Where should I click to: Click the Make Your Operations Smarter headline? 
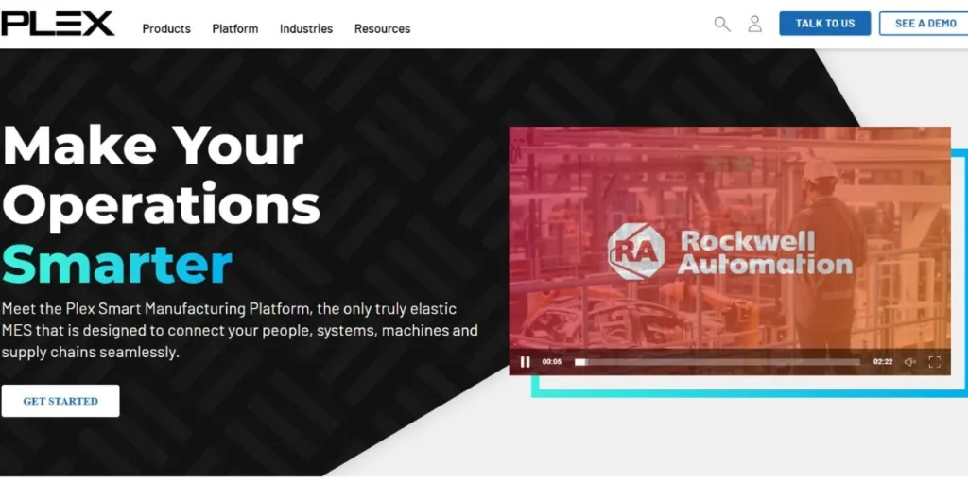161,204
